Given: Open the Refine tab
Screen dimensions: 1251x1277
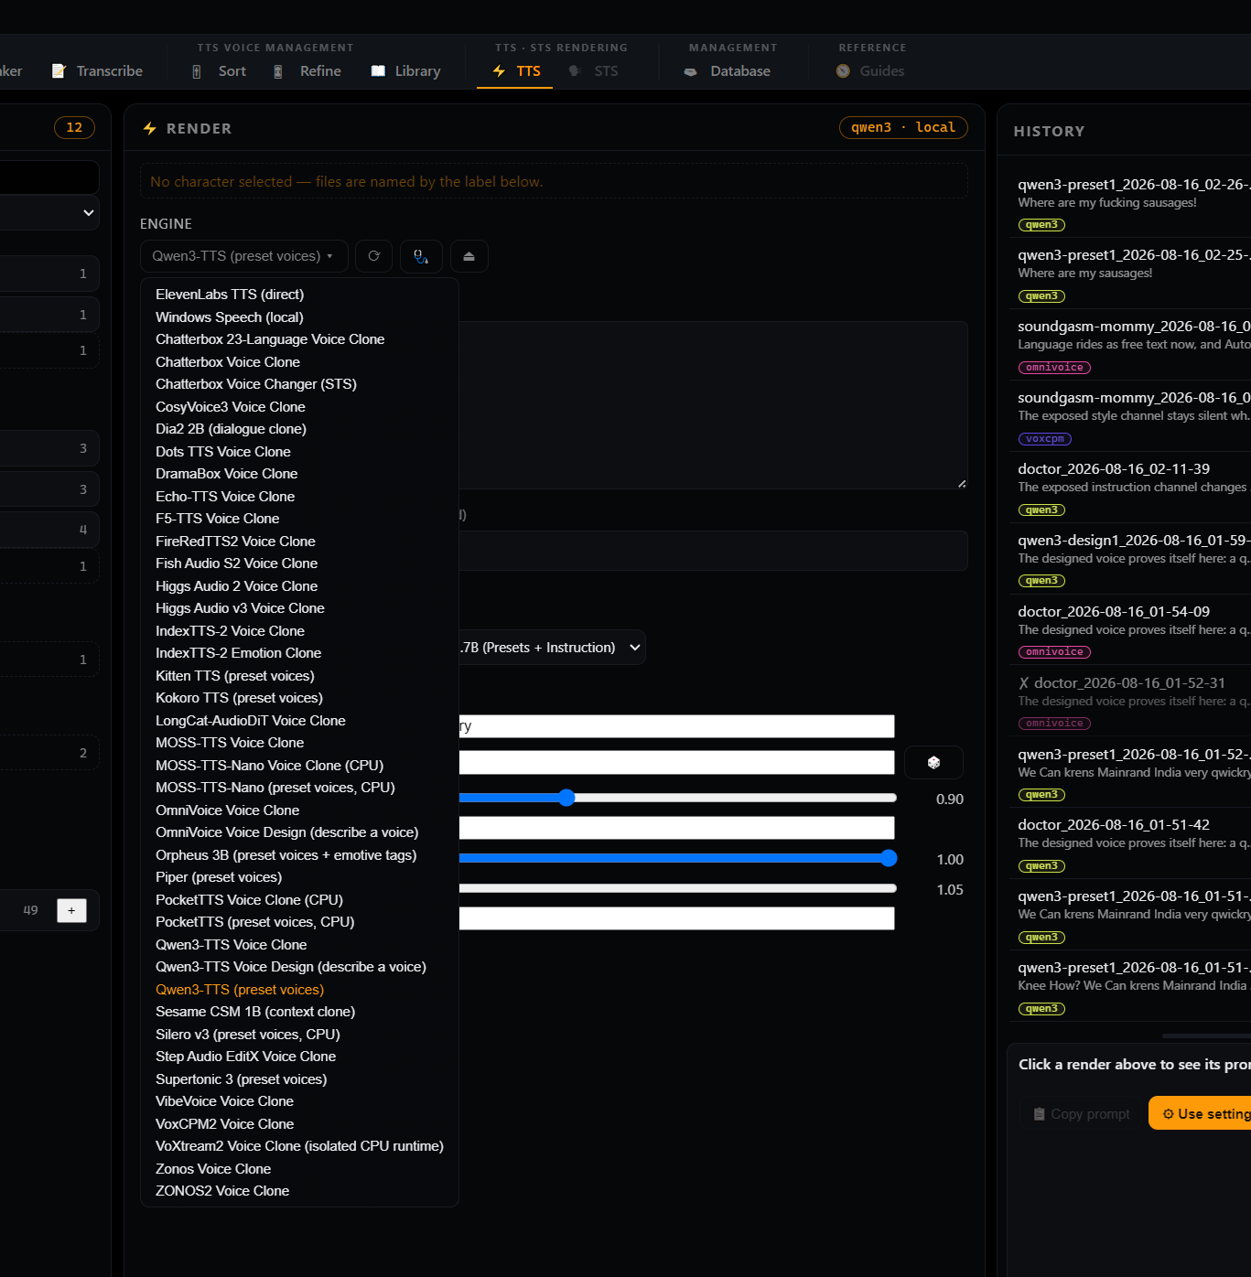Looking at the screenshot, I should click(x=307, y=71).
